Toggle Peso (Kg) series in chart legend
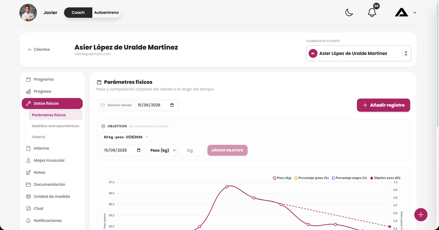Image resolution: width=439 pixels, height=230 pixels. pos(282,178)
